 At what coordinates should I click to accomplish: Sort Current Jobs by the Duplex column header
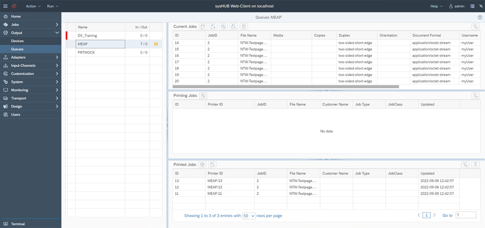(357, 36)
